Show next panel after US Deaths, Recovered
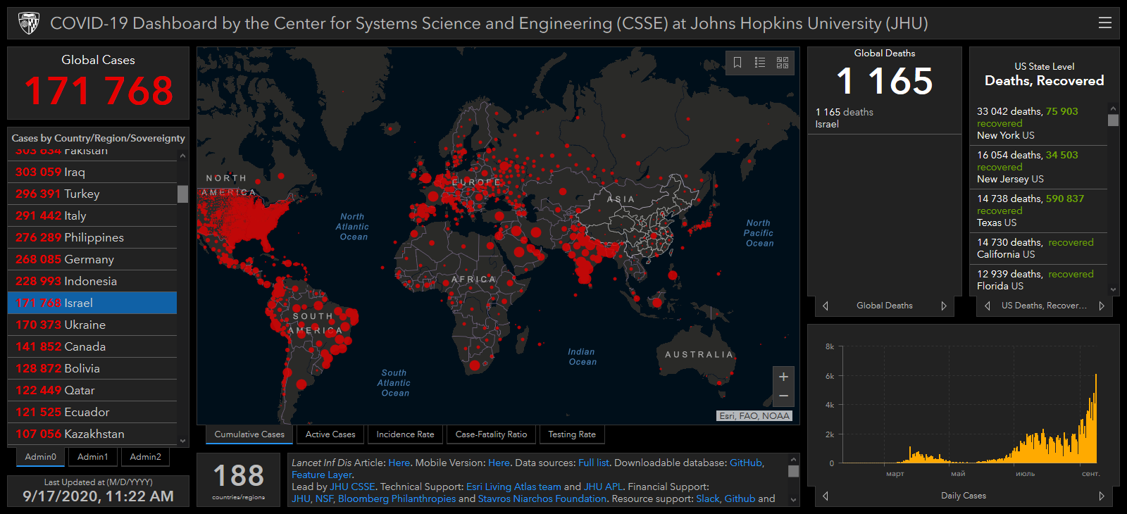 tap(1102, 306)
